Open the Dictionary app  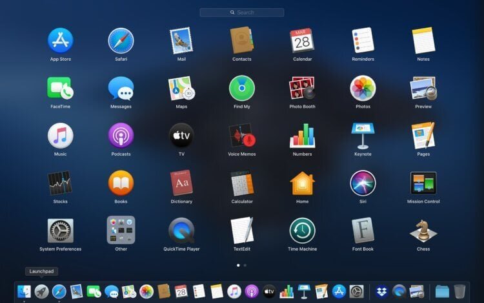(181, 183)
